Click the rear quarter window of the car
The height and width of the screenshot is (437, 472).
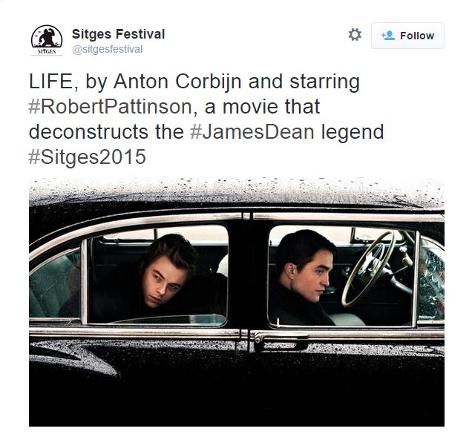(x=55, y=284)
